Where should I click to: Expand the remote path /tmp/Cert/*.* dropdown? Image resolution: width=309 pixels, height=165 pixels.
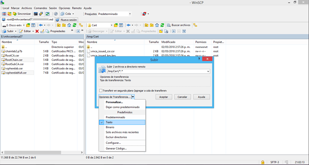pyautogui.click(x=208, y=71)
